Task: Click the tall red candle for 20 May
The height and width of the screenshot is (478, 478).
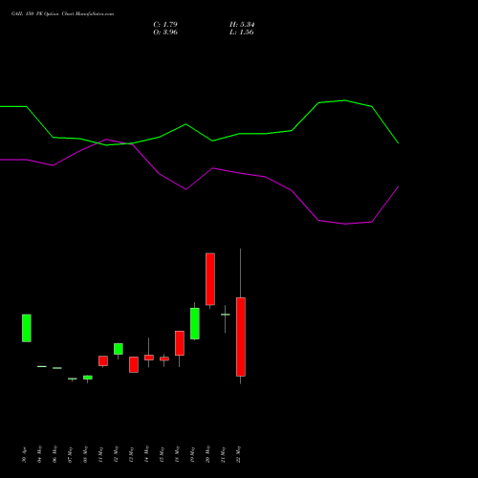Action: (210, 279)
